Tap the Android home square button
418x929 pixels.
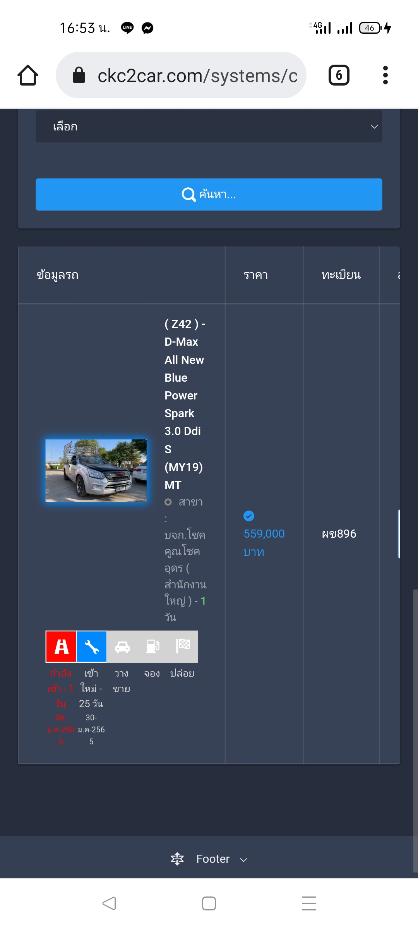point(209,903)
